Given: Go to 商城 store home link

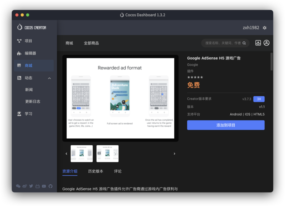Looking at the screenshot, I should 69,43.
